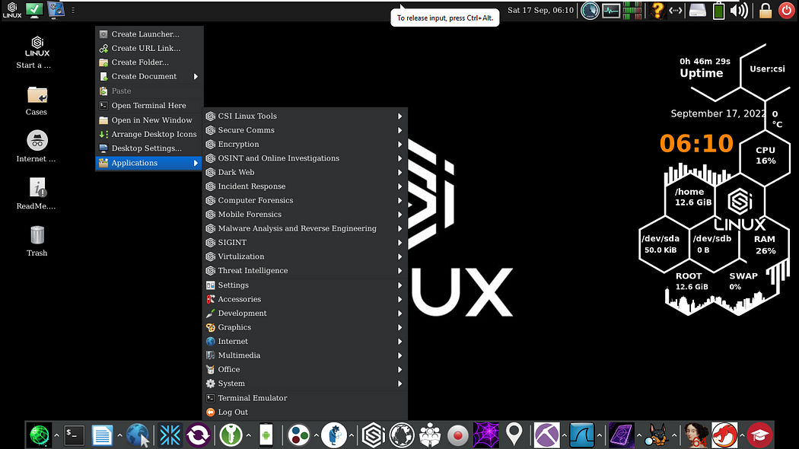Select the Trash desktop icon

pyautogui.click(x=37, y=241)
